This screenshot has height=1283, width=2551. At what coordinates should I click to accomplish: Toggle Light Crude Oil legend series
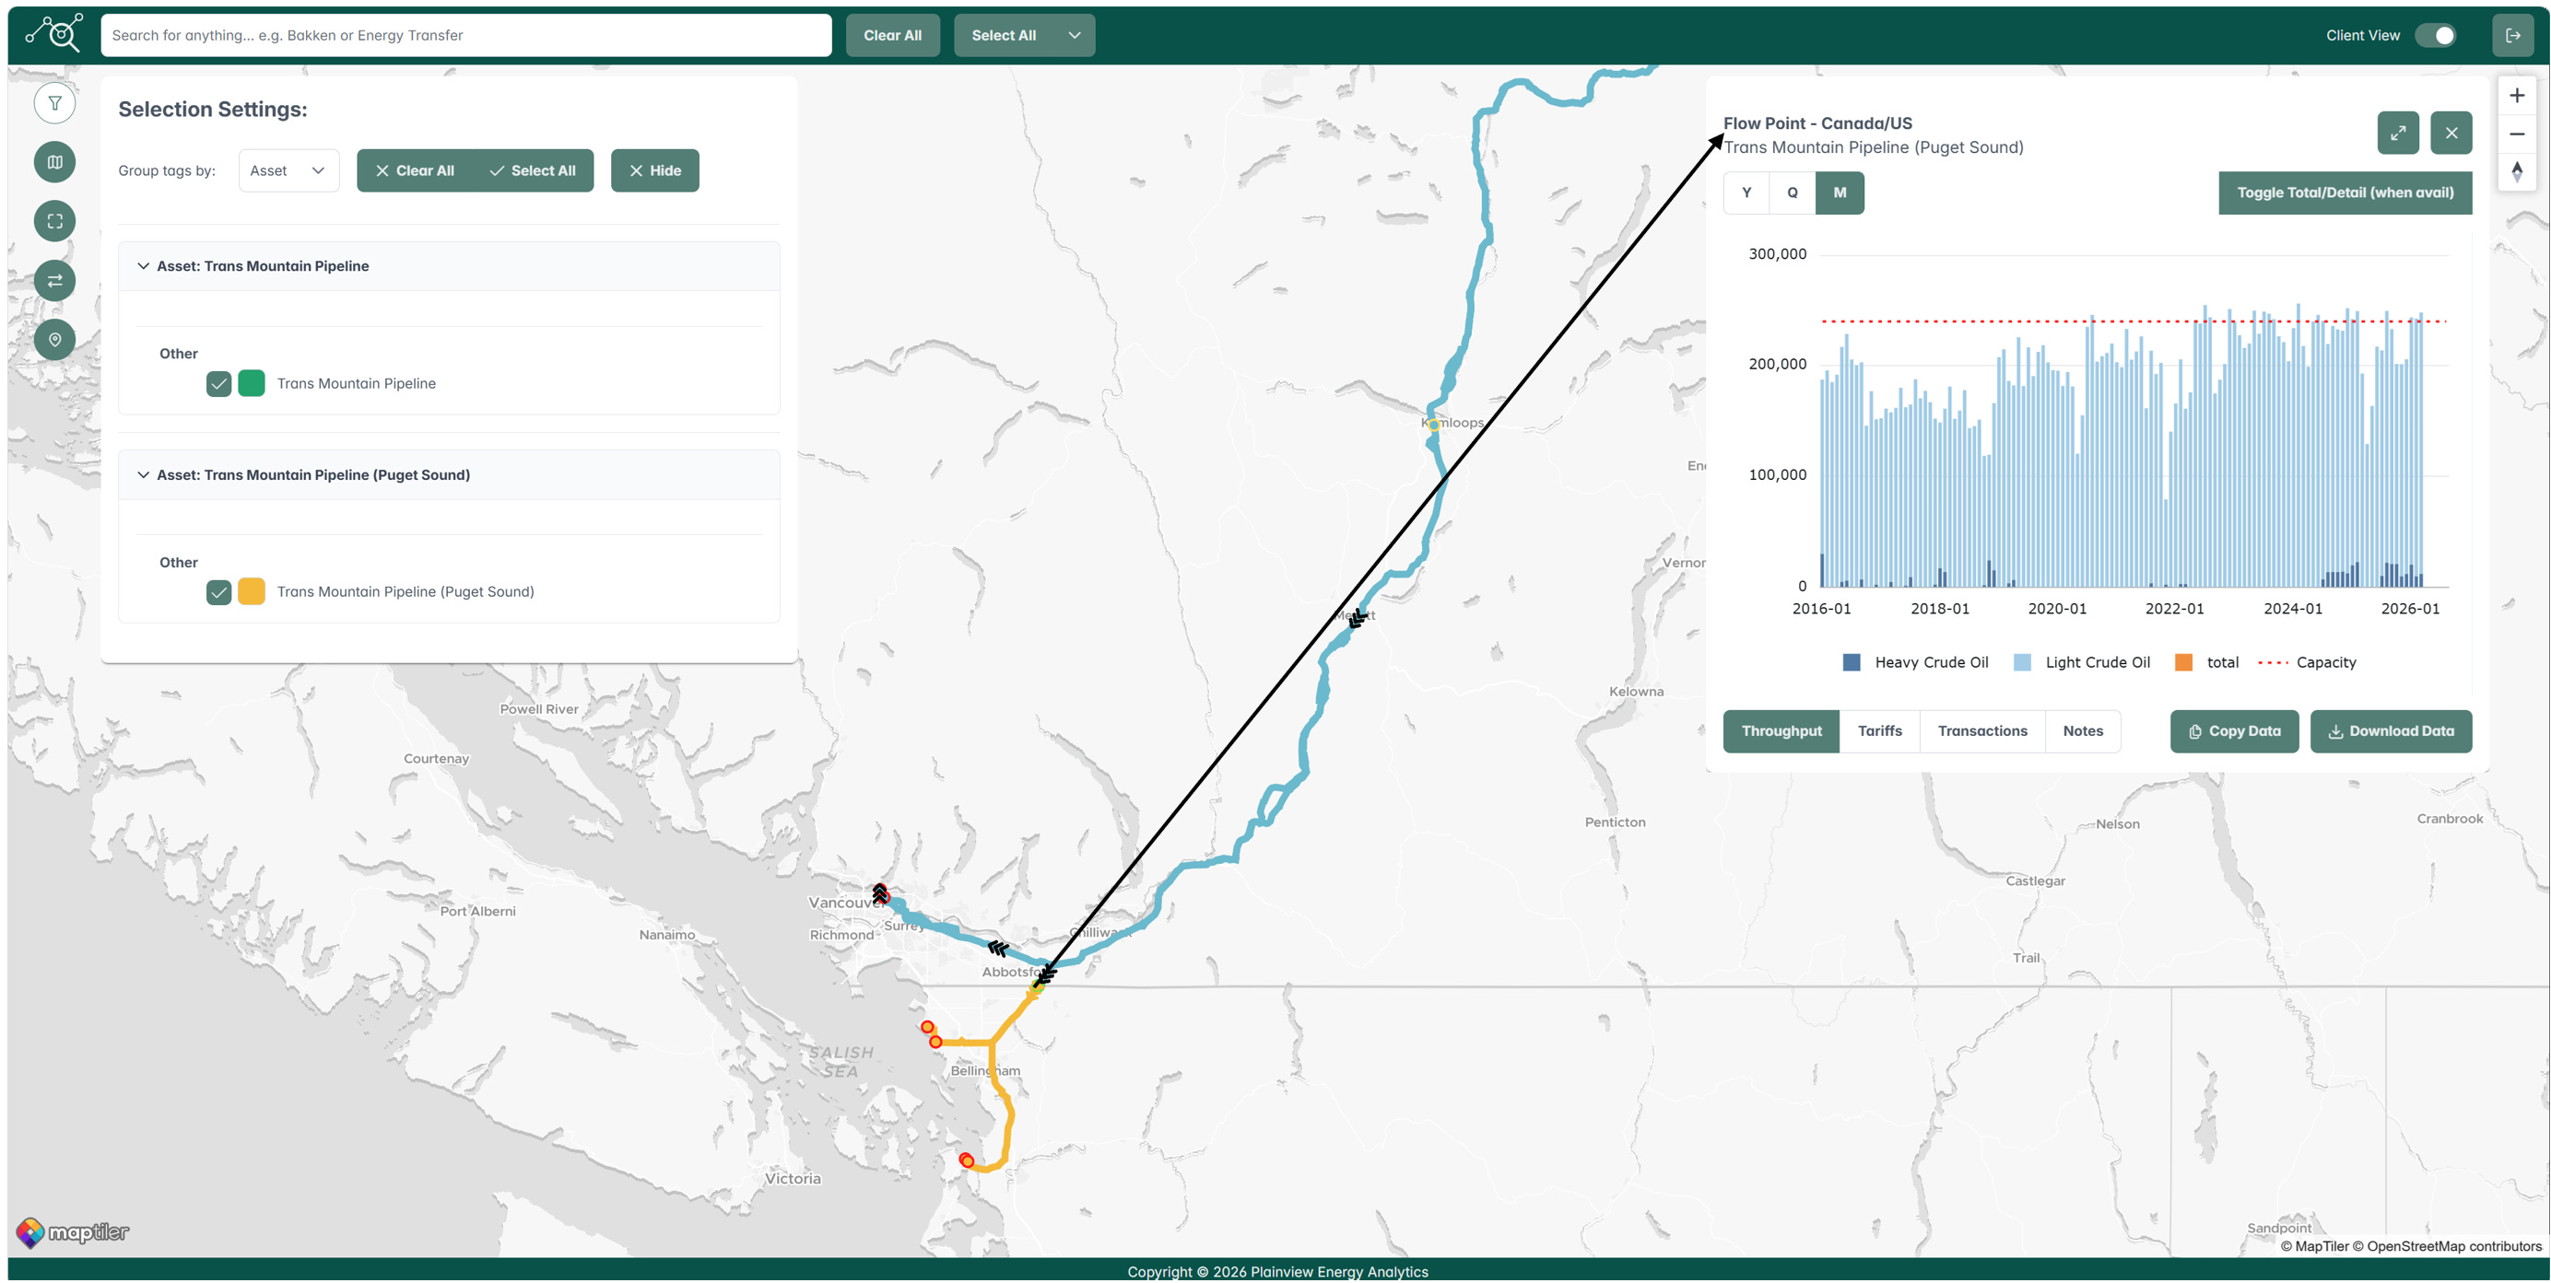[x=2082, y=662]
